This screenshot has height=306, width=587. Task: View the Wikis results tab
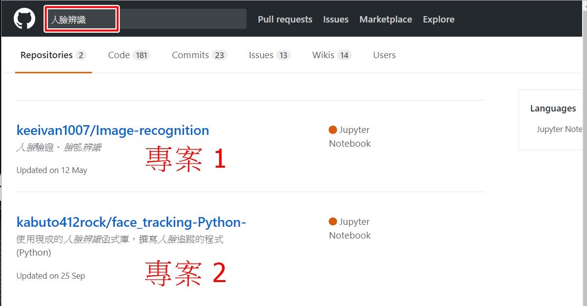pyautogui.click(x=323, y=55)
